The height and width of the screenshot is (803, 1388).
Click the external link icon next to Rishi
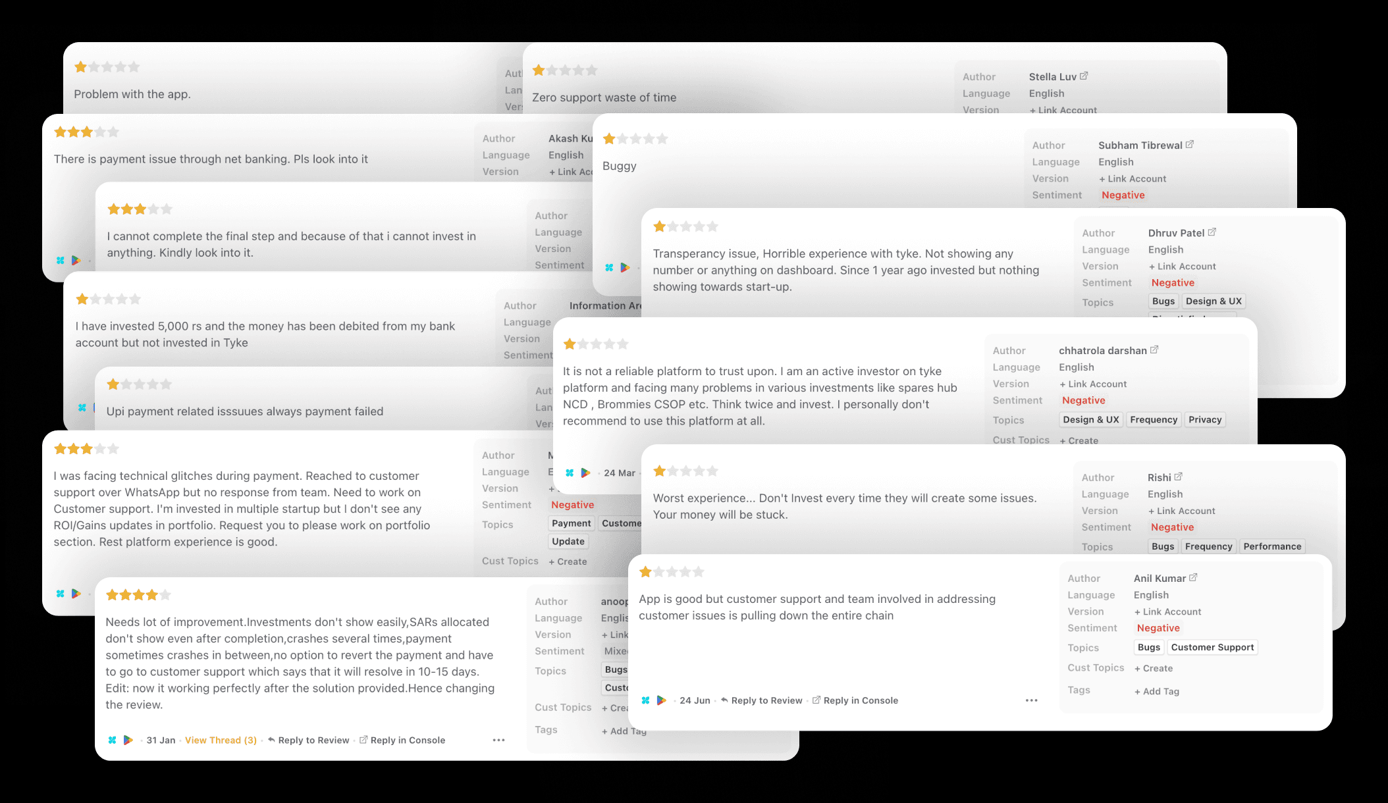1179,477
